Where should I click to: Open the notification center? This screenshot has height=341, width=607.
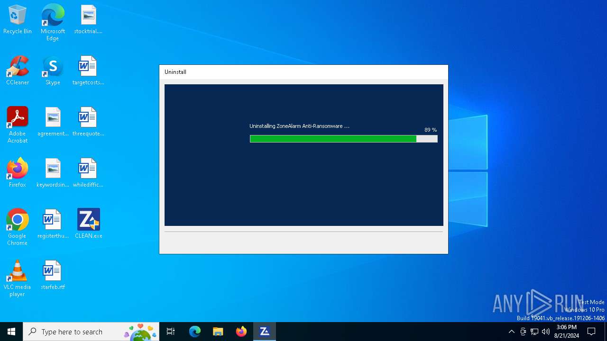pos(591,332)
